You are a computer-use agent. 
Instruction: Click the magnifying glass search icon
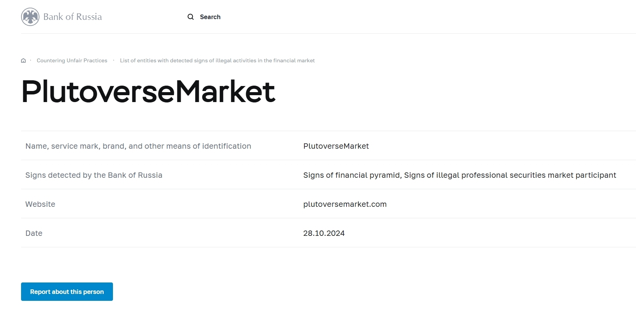(190, 17)
